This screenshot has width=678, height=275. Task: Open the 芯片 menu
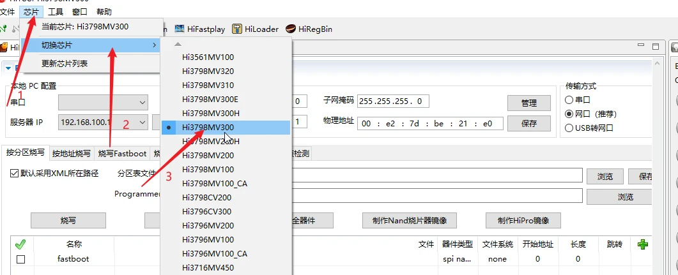[31, 11]
